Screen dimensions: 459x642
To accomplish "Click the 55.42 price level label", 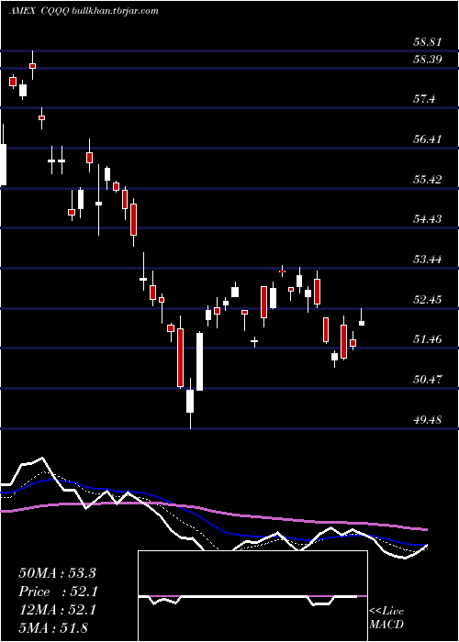I will point(427,180).
